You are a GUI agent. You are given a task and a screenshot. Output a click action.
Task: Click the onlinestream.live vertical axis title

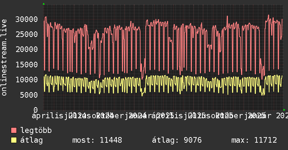pos(4,58)
